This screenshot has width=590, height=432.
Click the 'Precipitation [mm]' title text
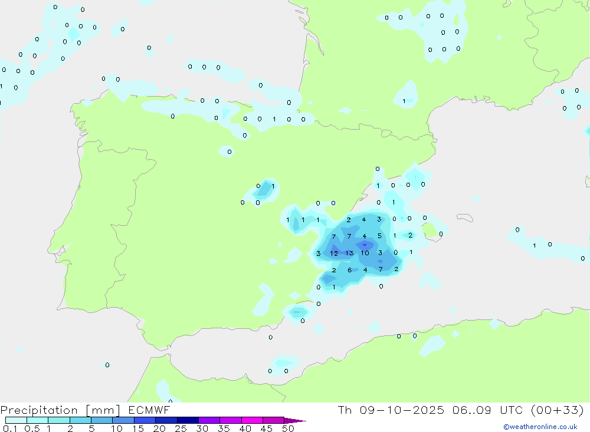60,410
